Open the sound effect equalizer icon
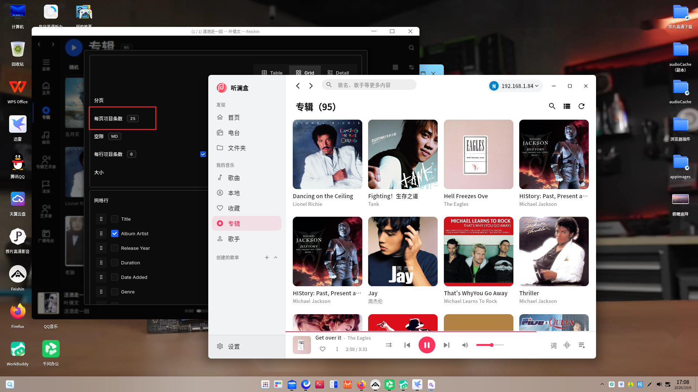The width and height of the screenshot is (698, 392). [567, 345]
